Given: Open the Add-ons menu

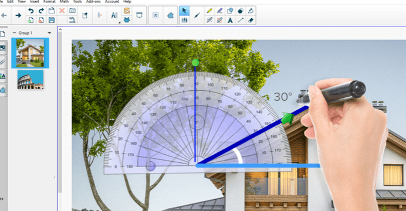Looking at the screenshot, I should click(93, 2).
